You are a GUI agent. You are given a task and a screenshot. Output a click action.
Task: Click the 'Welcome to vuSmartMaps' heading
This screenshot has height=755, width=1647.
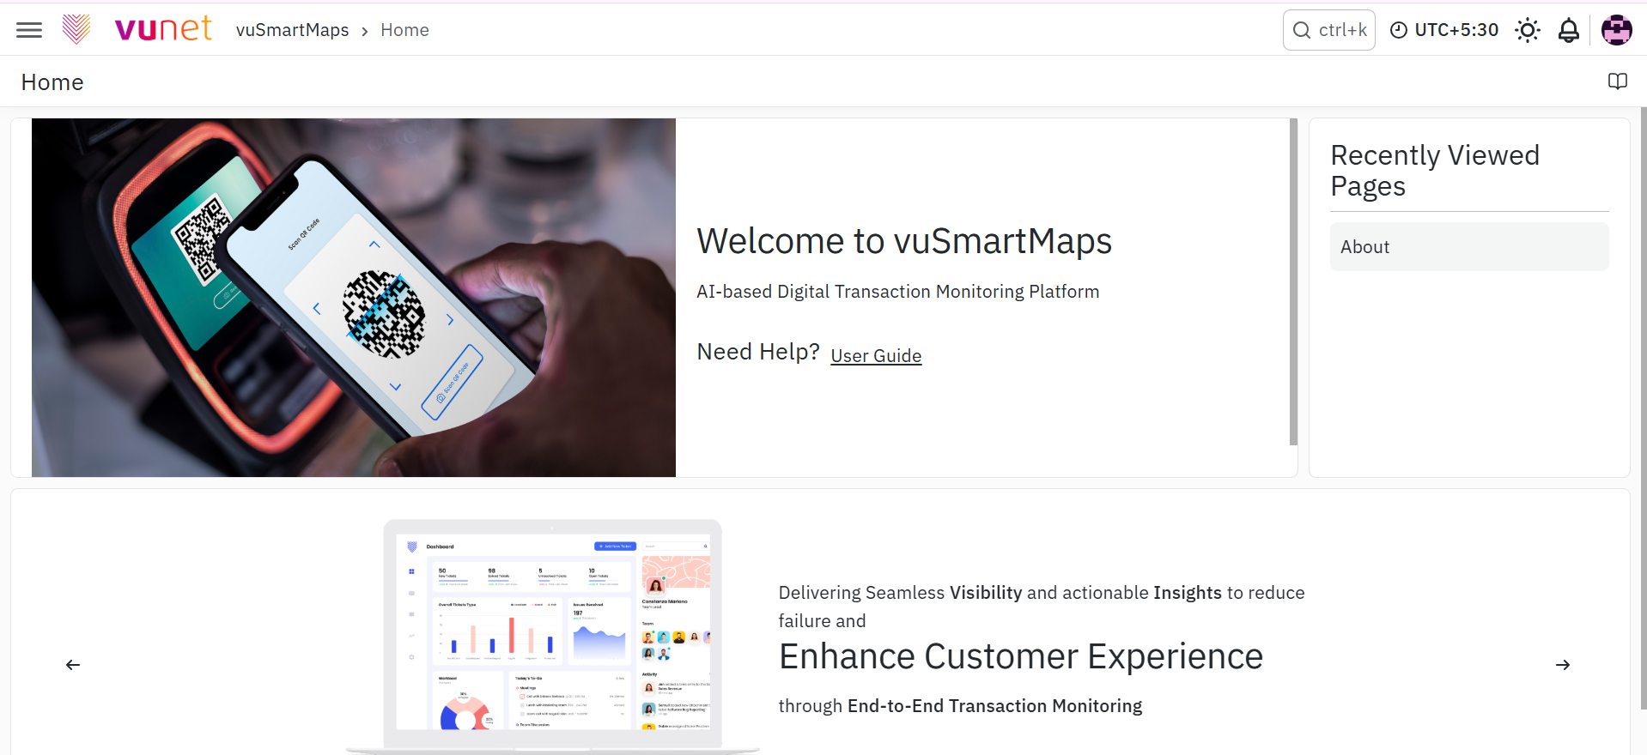(x=904, y=241)
